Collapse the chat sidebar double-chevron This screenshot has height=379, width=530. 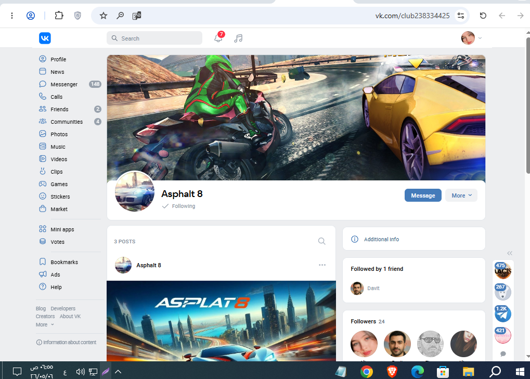click(510, 253)
